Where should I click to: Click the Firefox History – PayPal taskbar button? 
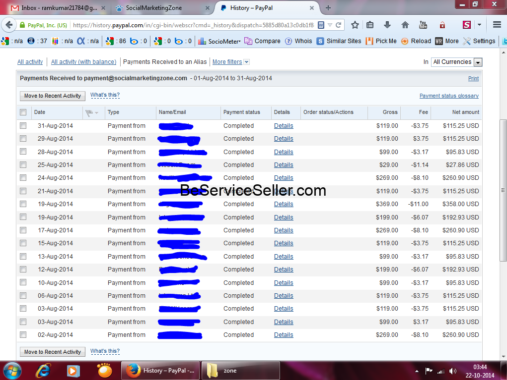[x=160, y=371]
